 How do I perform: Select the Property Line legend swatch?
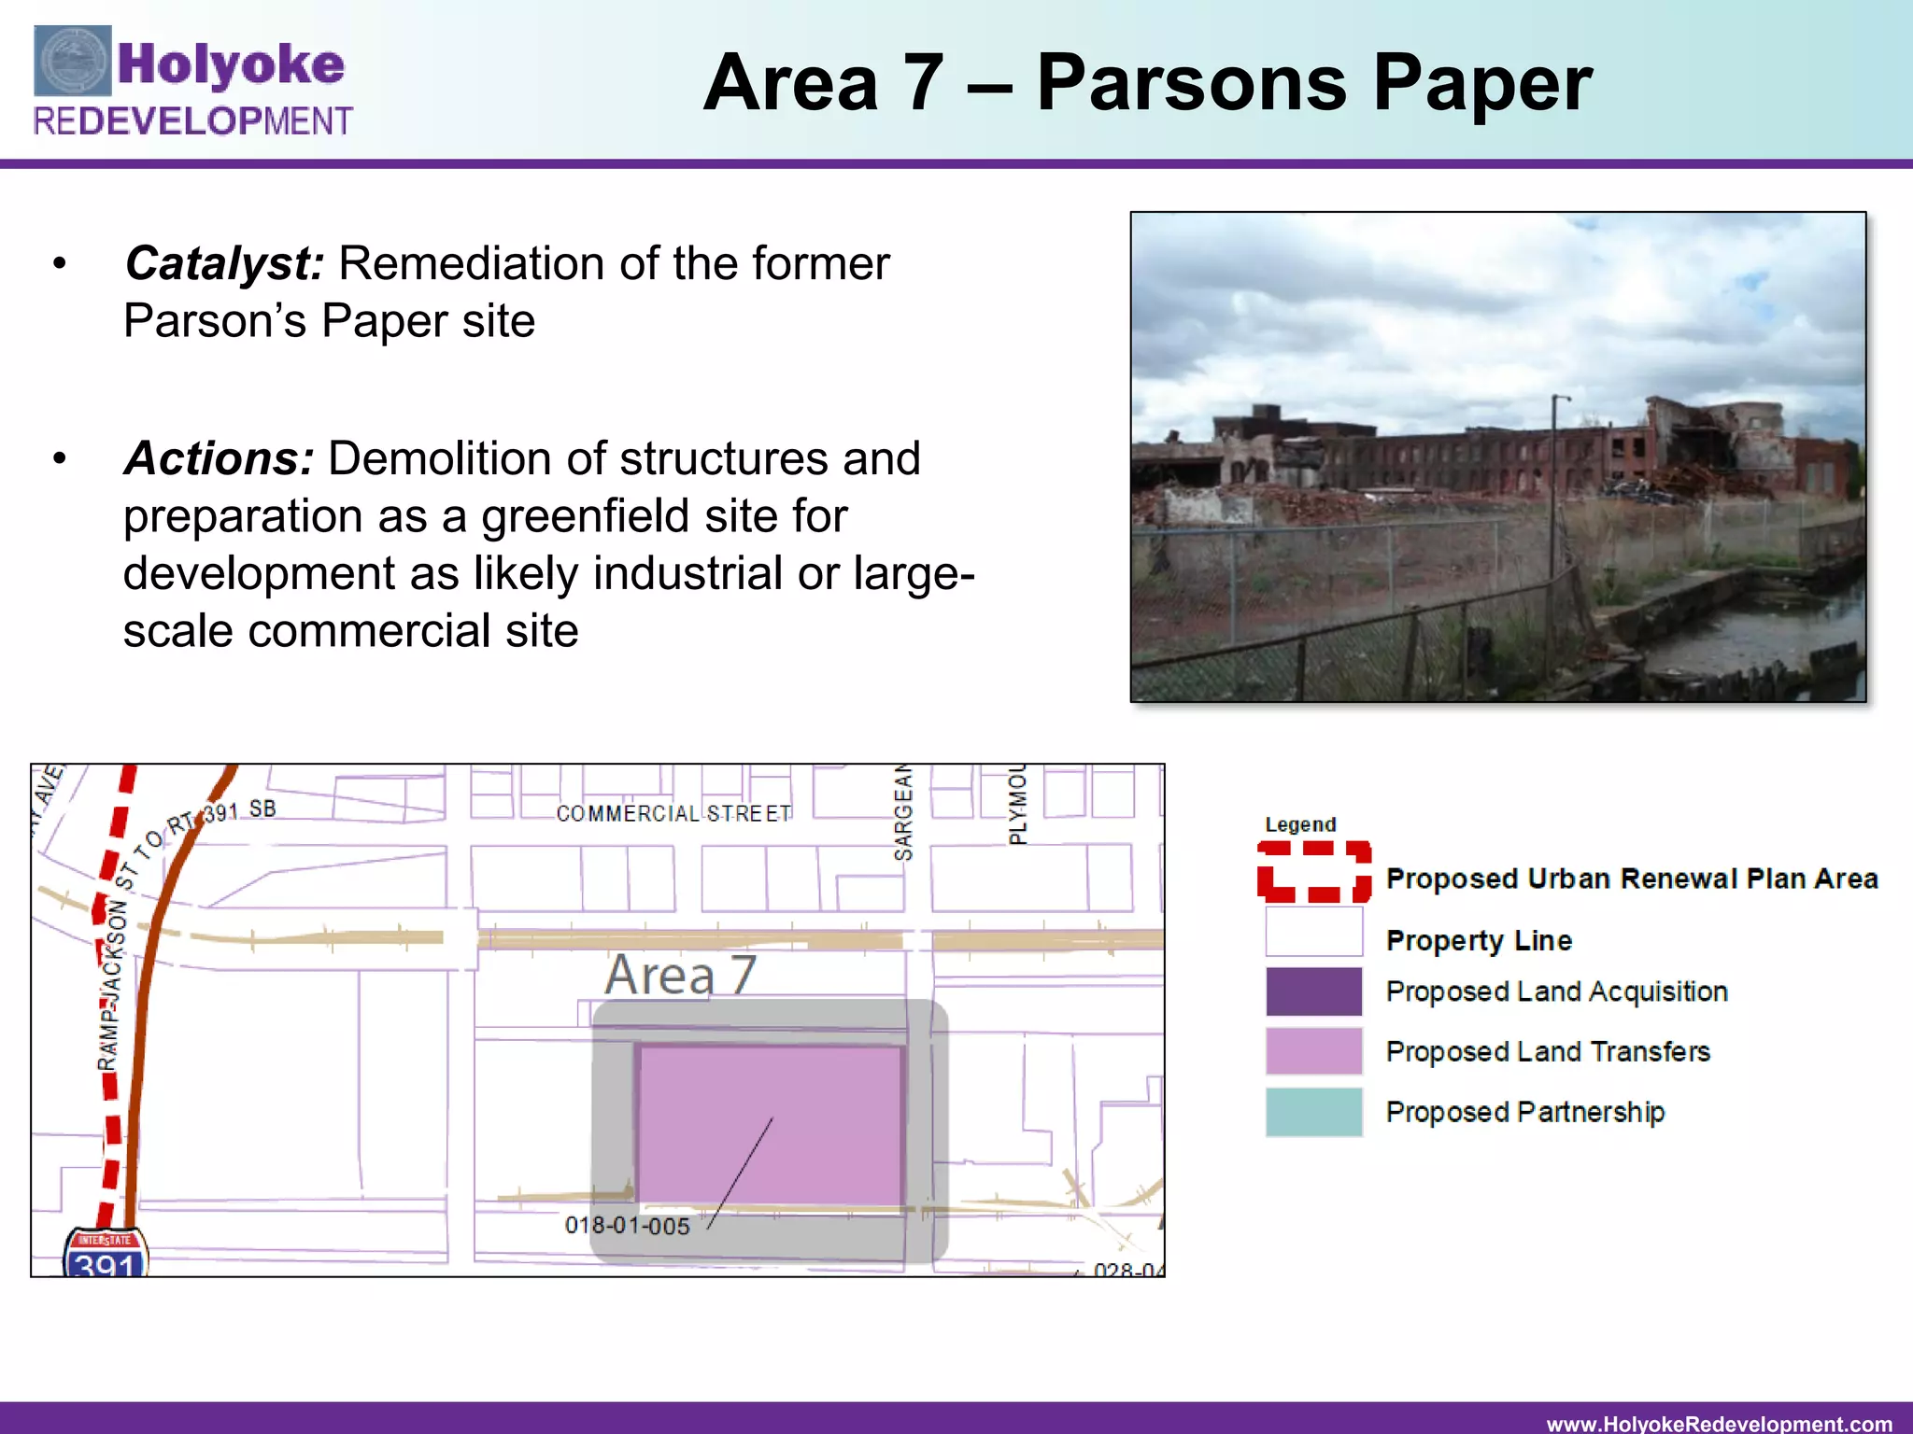coord(1314,931)
